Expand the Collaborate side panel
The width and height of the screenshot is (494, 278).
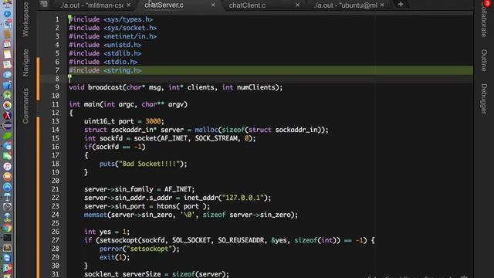pos(484,22)
